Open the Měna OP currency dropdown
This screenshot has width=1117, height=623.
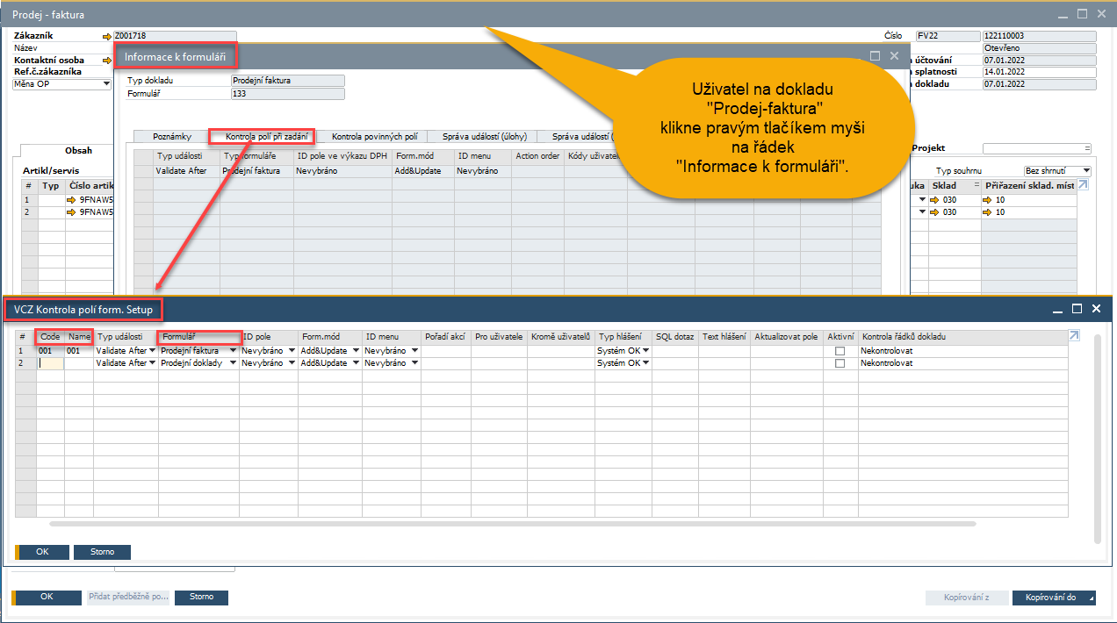(107, 84)
